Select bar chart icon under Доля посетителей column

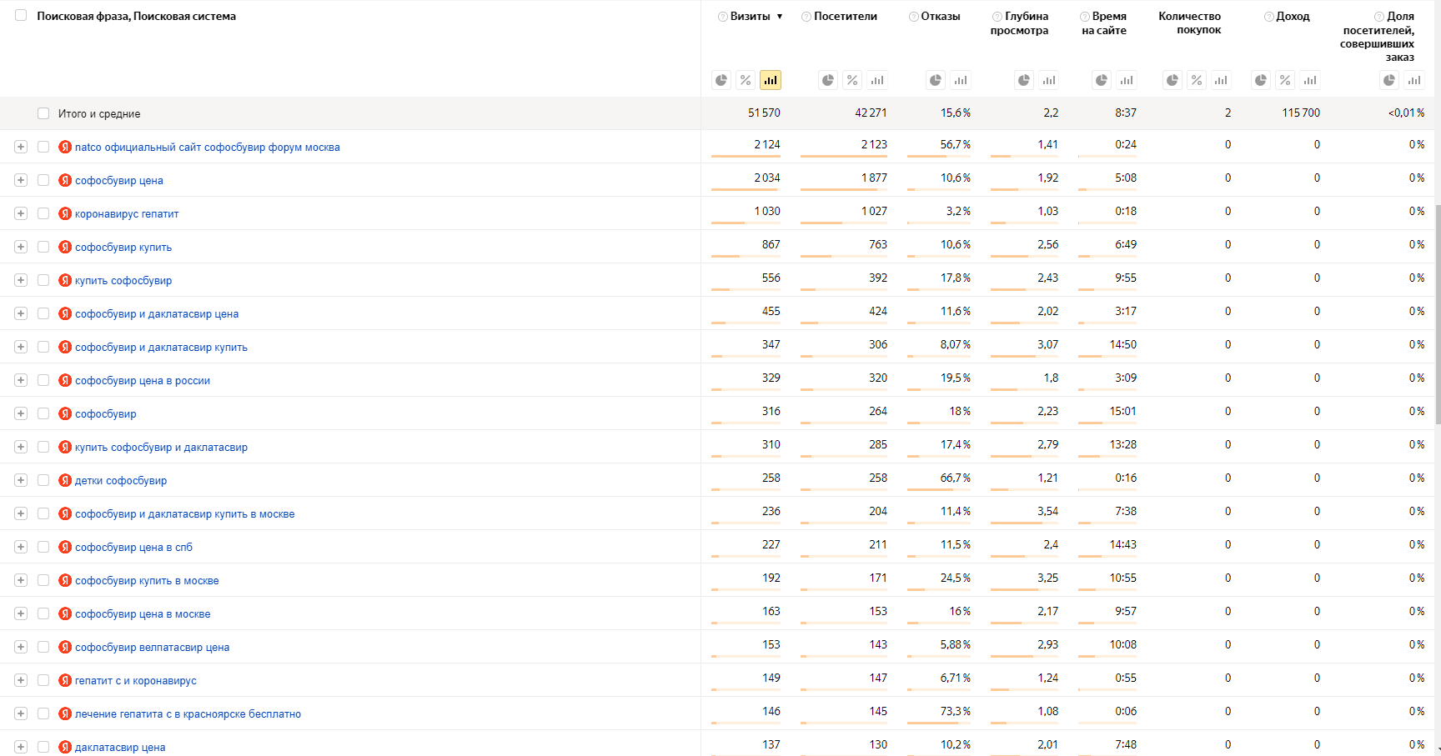point(1414,80)
